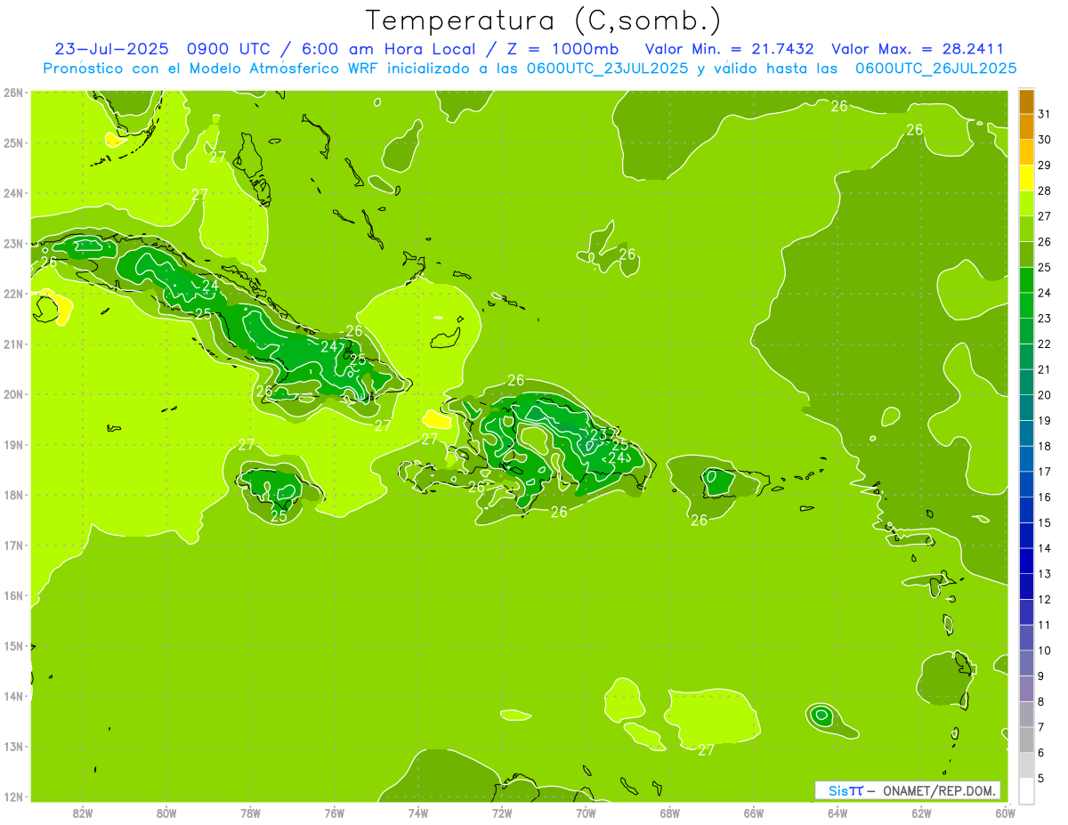Click the 17N latitude label
Screen dimensions: 1068x825
click(x=12, y=545)
